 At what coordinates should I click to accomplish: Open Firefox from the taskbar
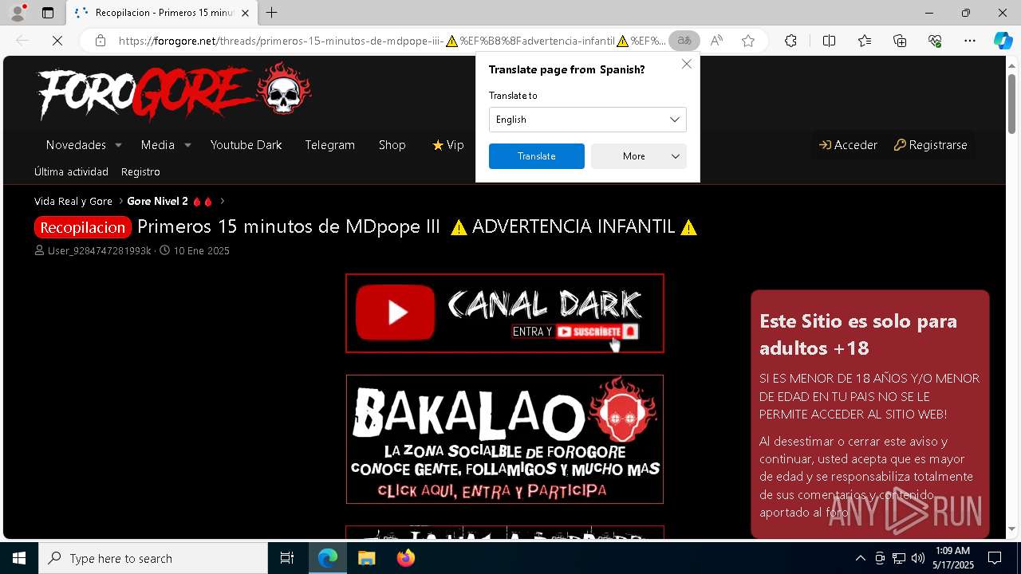click(405, 558)
